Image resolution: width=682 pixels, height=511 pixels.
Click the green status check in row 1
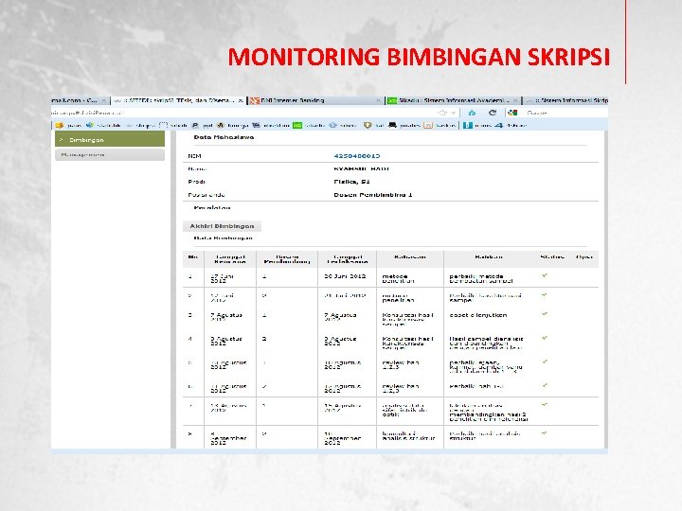click(545, 275)
